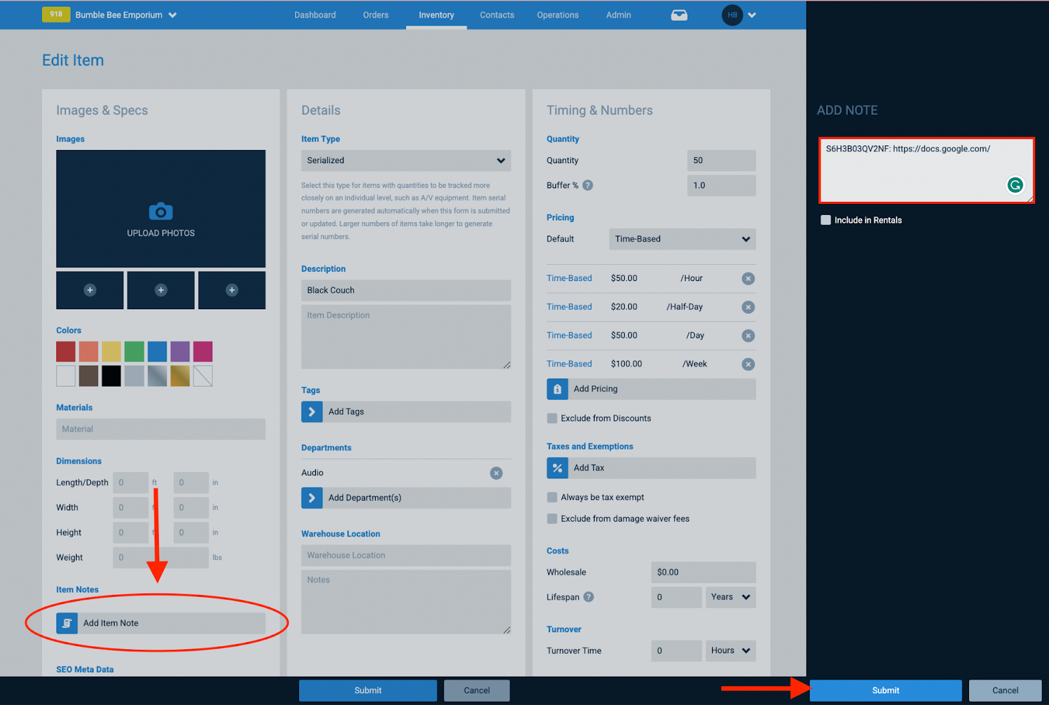The image size is (1049, 705).
Task: Enable Always be tax exempt
Action: click(552, 497)
